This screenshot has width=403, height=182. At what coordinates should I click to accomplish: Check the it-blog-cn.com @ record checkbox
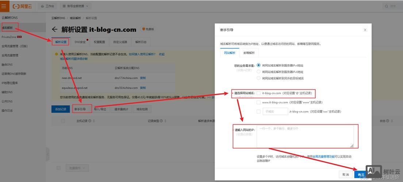tap(259, 93)
